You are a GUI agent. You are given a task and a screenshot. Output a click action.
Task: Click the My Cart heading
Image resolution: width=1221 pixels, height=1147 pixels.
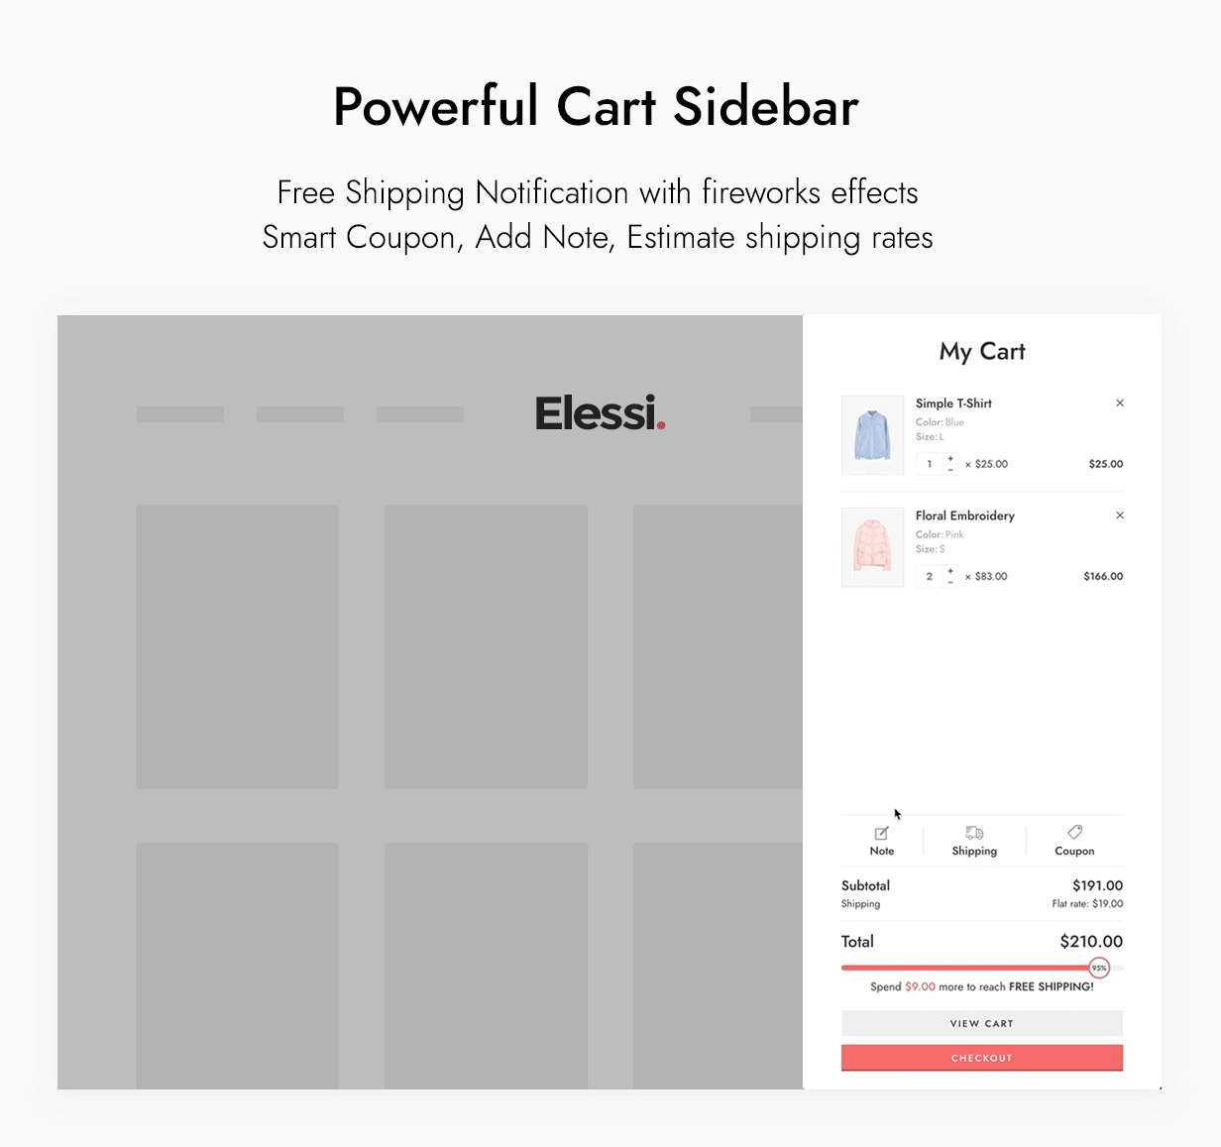tap(981, 352)
